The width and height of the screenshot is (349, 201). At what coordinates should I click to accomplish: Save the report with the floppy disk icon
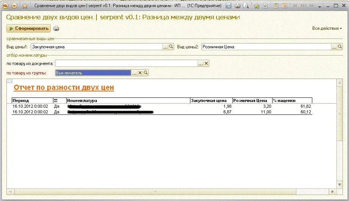228,6
